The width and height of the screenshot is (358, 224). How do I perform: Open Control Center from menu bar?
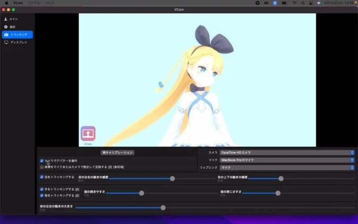(311, 3)
